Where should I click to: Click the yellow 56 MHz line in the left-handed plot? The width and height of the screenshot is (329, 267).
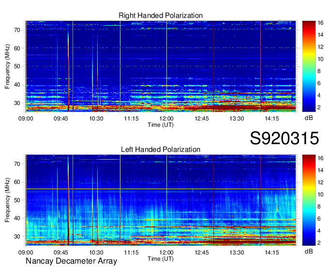click(161, 189)
